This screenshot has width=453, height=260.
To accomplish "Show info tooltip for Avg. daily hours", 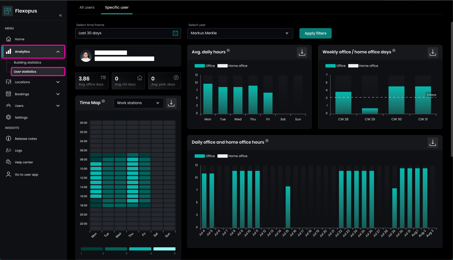I will (228, 50).
